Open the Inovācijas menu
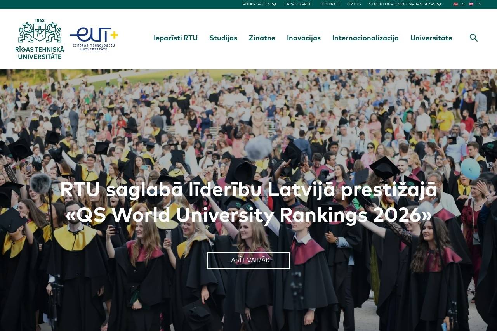Viewport: 497px width, 331px height. [x=304, y=38]
